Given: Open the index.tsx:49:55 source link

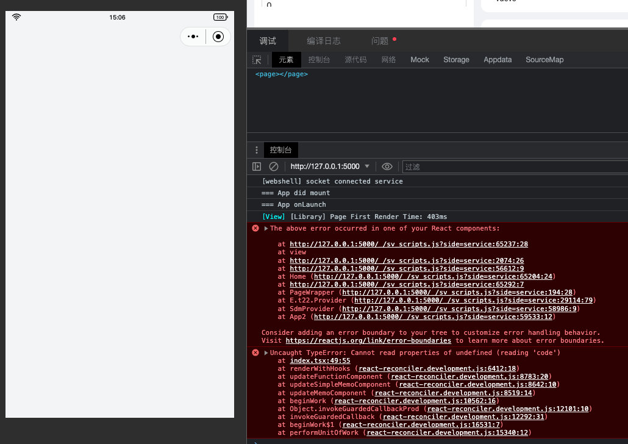Looking at the screenshot, I should 320,360.
